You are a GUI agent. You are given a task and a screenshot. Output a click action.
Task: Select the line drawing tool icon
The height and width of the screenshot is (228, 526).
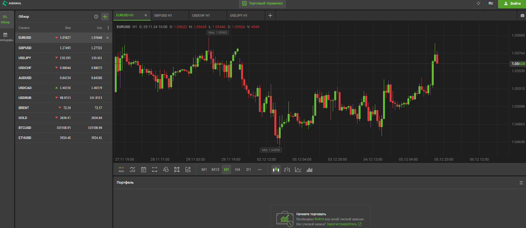click(x=155, y=170)
